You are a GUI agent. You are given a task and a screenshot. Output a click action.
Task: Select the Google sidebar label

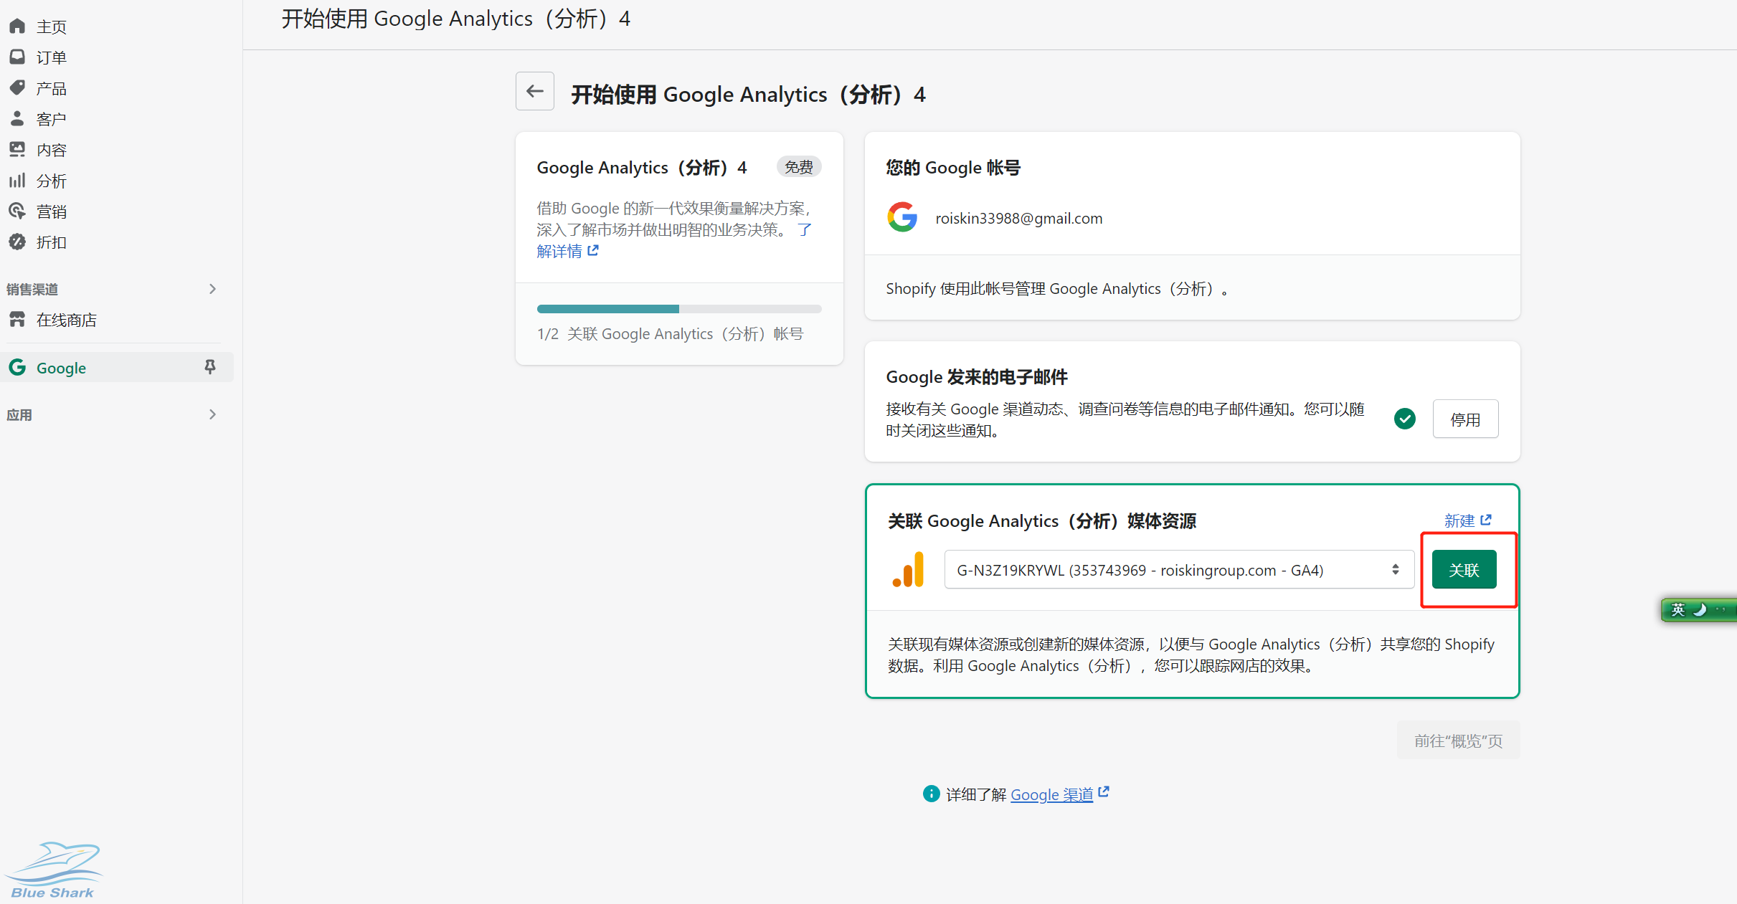tap(61, 368)
